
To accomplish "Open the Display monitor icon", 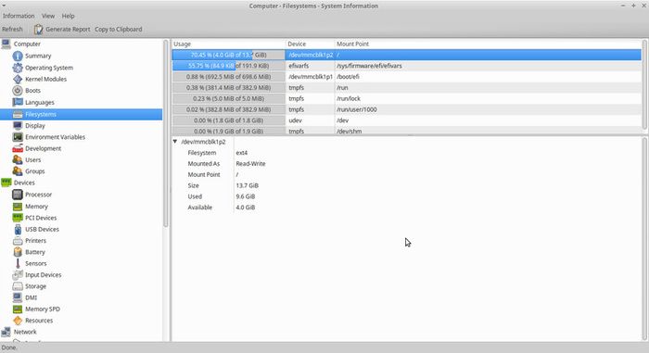I will (x=18, y=125).
